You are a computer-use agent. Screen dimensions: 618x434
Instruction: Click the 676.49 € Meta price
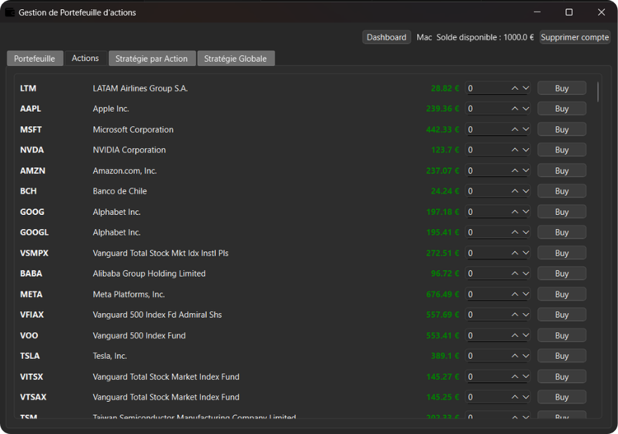pyautogui.click(x=442, y=294)
